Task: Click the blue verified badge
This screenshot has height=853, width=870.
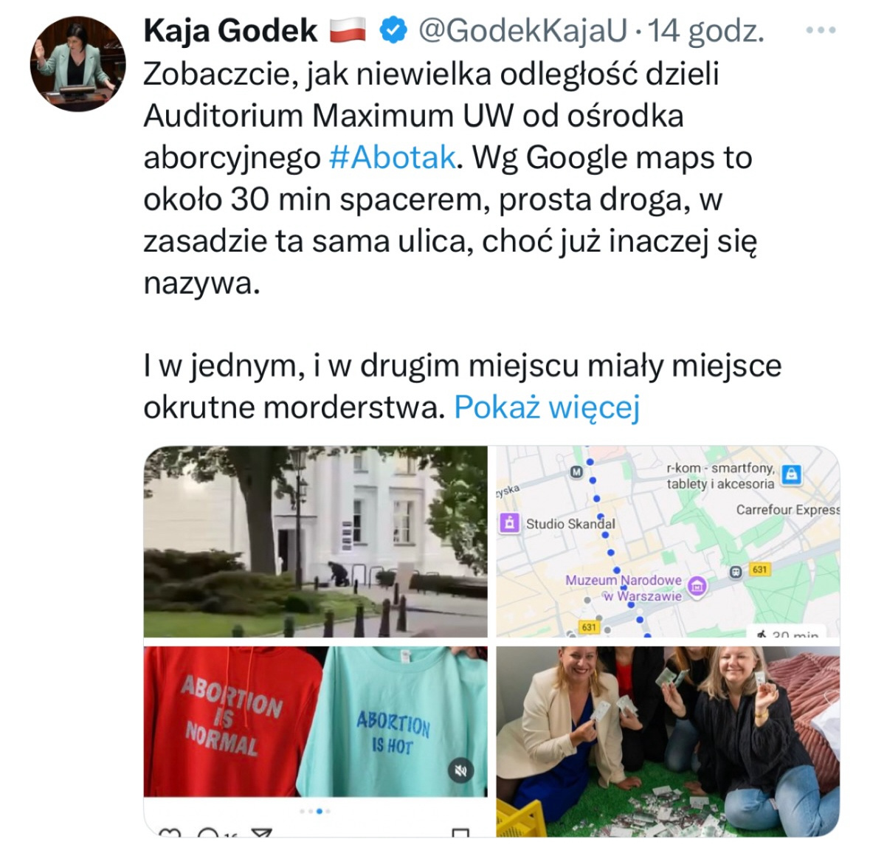Action: coord(393,30)
